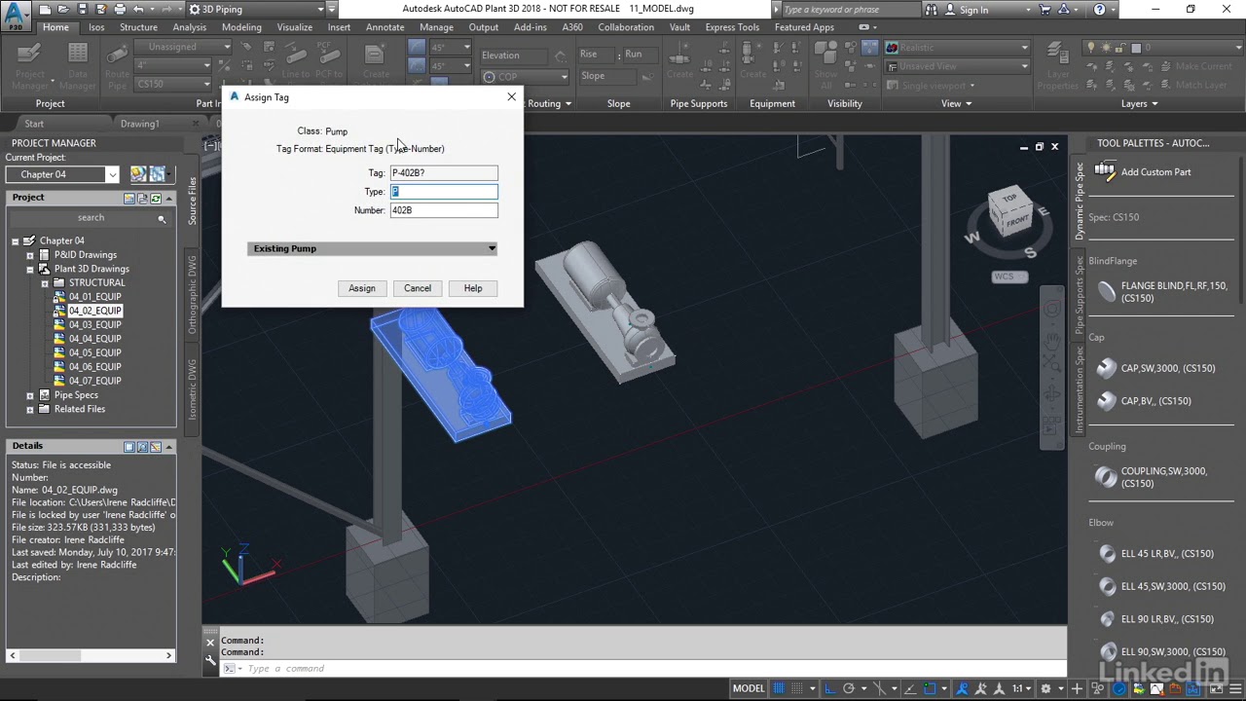Click the ViewCube FRONT face
This screenshot has height=701, width=1246.
click(x=1017, y=221)
